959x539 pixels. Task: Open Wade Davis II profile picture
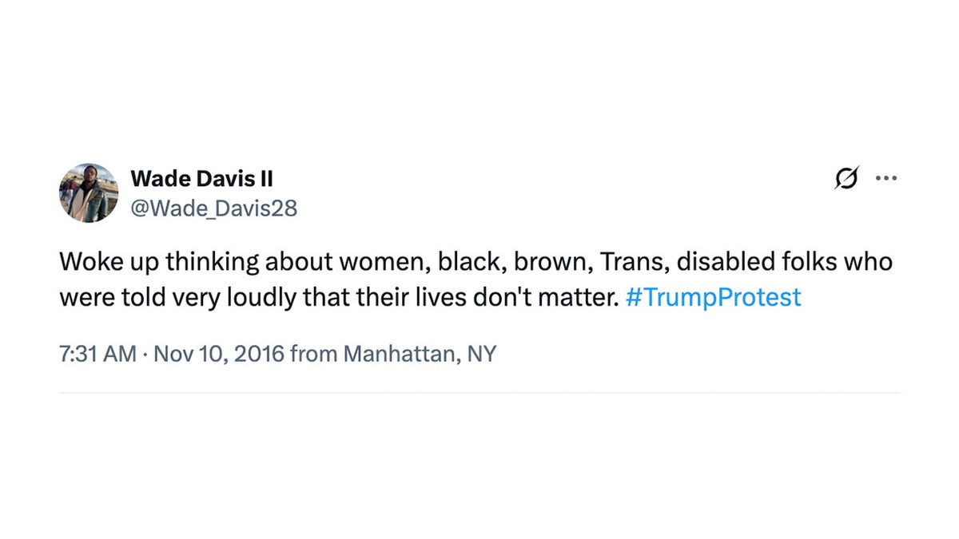click(88, 192)
